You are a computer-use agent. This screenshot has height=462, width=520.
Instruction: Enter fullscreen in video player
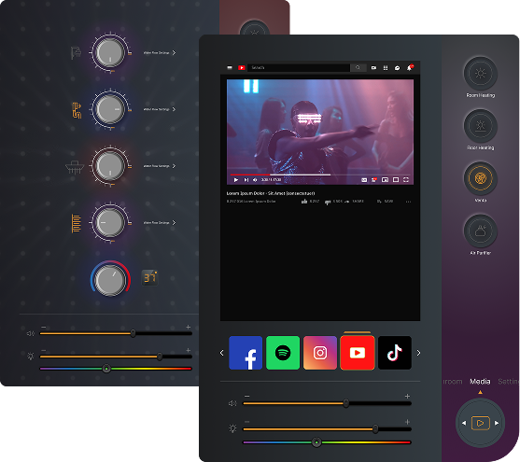click(406, 180)
